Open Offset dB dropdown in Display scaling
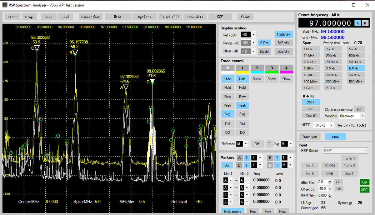The height and width of the screenshot is (215, 375). pos(254,51)
